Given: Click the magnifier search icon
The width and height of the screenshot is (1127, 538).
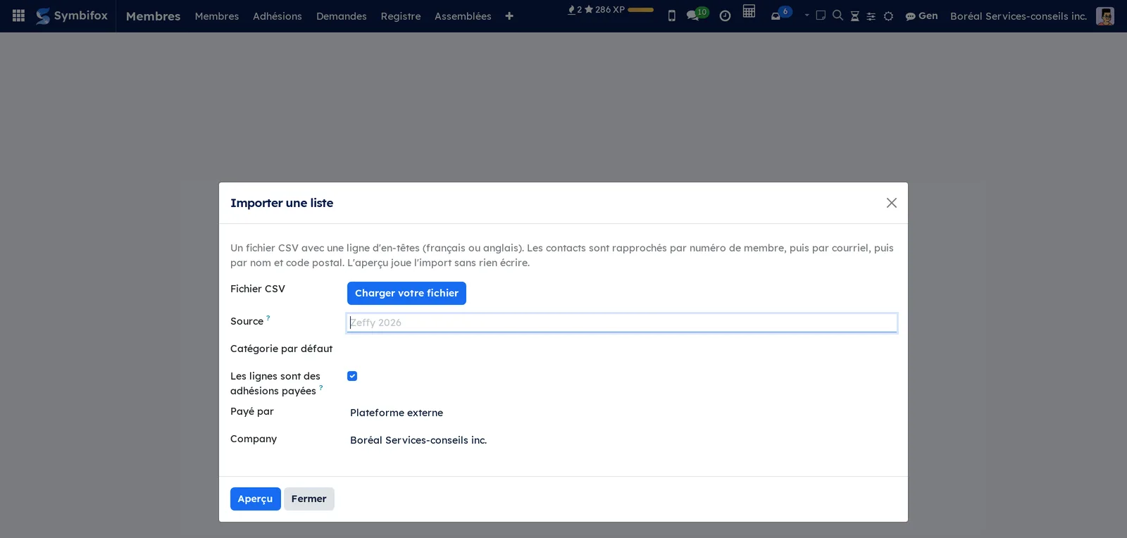Looking at the screenshot, I should [x=838, y=15].
